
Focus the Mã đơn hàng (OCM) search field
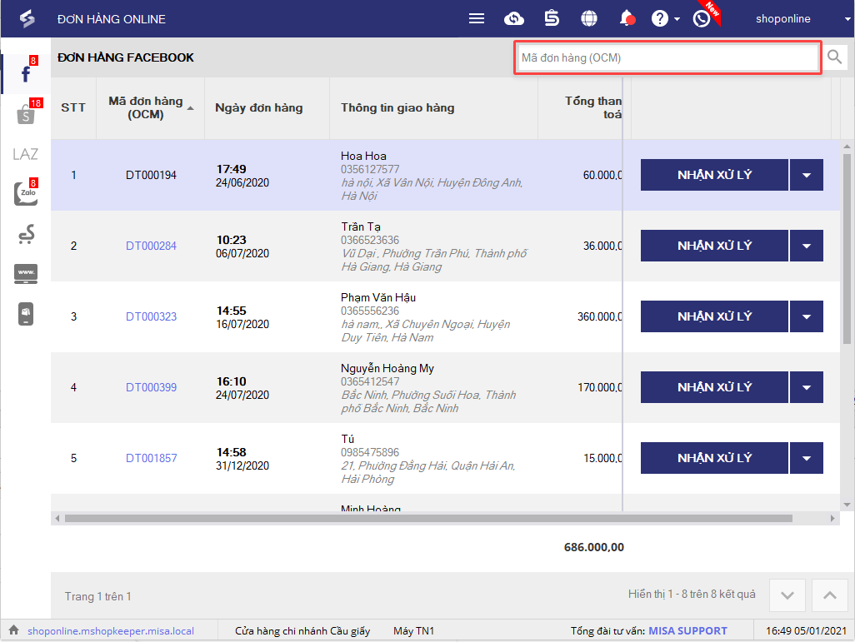(x=667, y=57)
